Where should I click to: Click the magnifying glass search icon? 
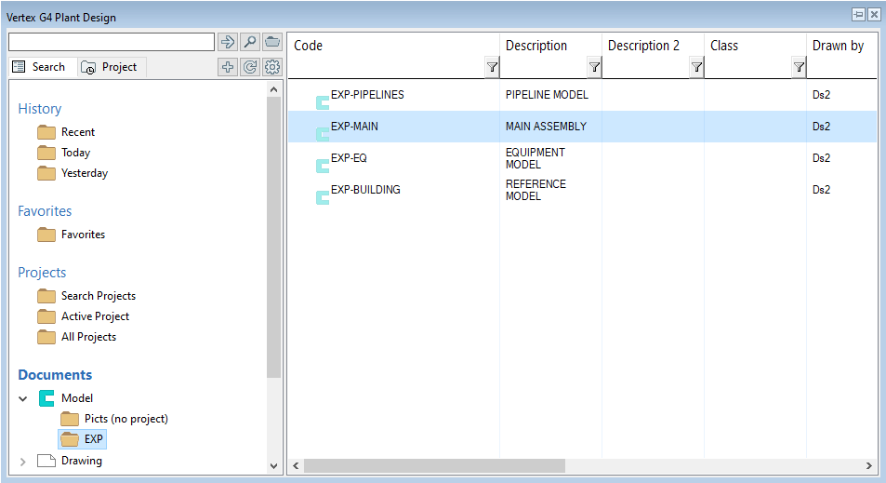click(250, 42)
